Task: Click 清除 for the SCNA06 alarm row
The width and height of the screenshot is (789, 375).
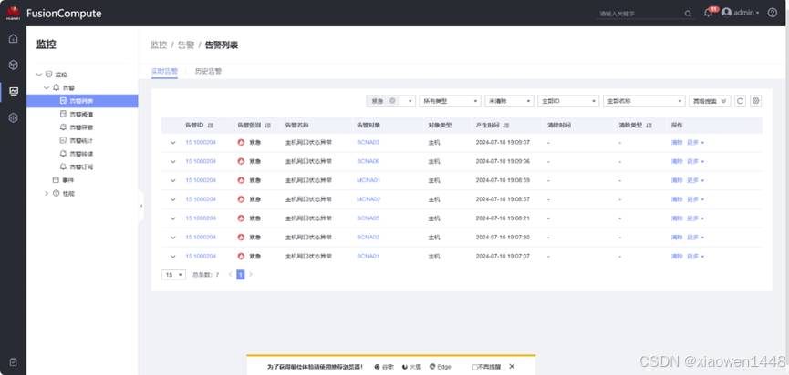Action: 676,161
